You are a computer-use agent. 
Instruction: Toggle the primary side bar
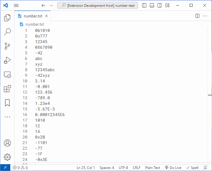(x=144, y=5)
